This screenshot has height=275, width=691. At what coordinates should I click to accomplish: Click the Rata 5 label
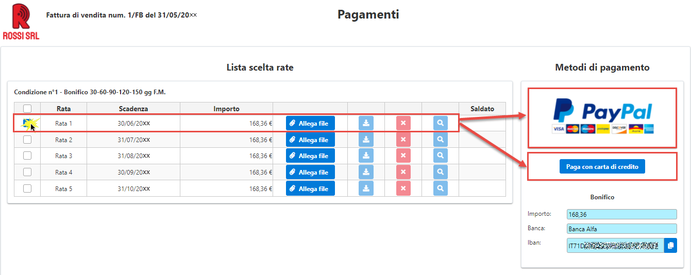pyautogui.click(x=63, y=189)
